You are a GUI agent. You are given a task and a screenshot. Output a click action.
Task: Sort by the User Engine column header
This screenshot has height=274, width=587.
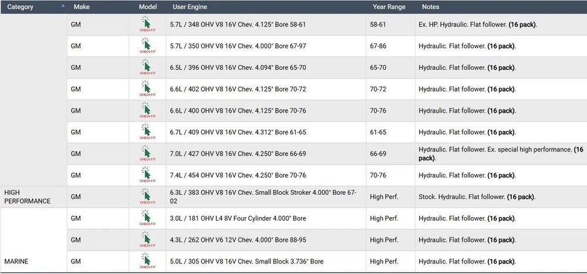(190, 7)
